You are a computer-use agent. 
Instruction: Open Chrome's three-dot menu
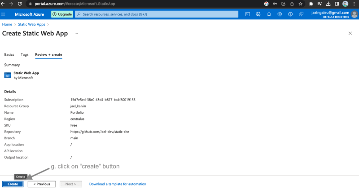tap(354, 4)
